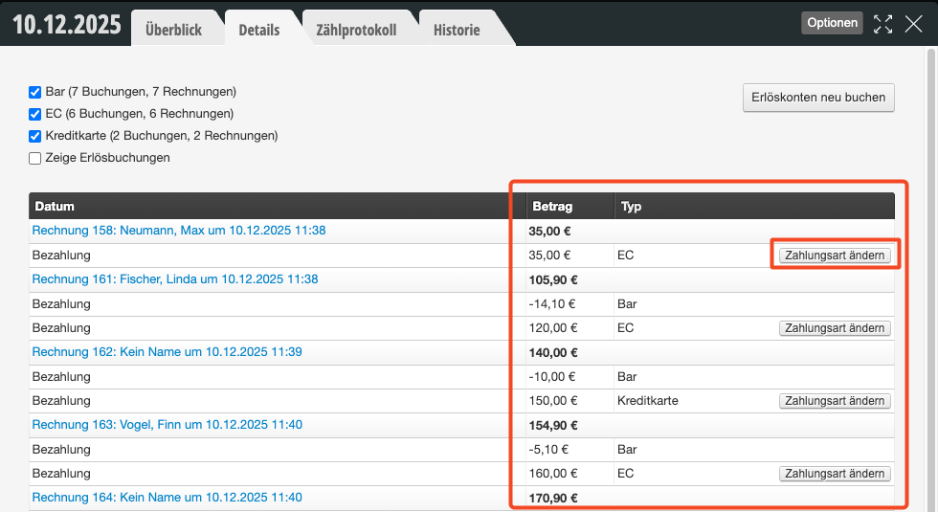Viewport: 938px width, 512px height.
Task: Uncheck the Bar payments checkbox
Action: click(35, 92)
